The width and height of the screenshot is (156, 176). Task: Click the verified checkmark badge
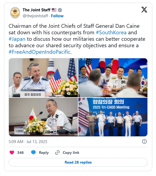[60, 10]
